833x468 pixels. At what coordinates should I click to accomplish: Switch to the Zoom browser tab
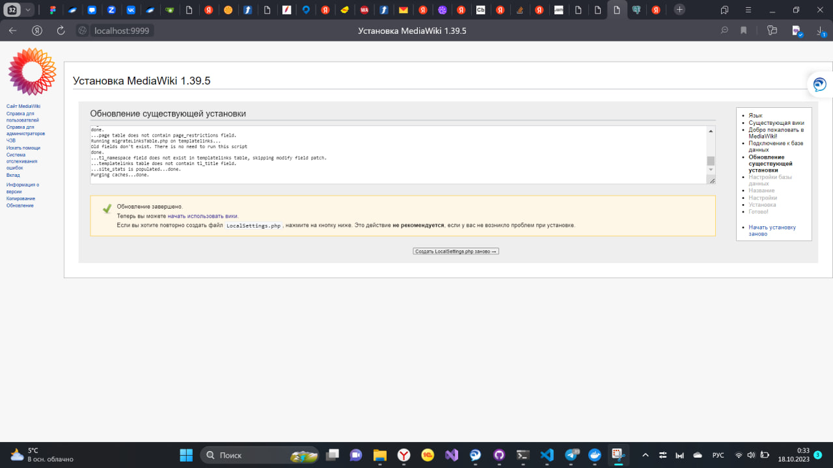111,10
